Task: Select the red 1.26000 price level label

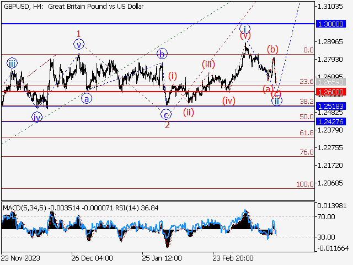Action: [x=331, y=92]
